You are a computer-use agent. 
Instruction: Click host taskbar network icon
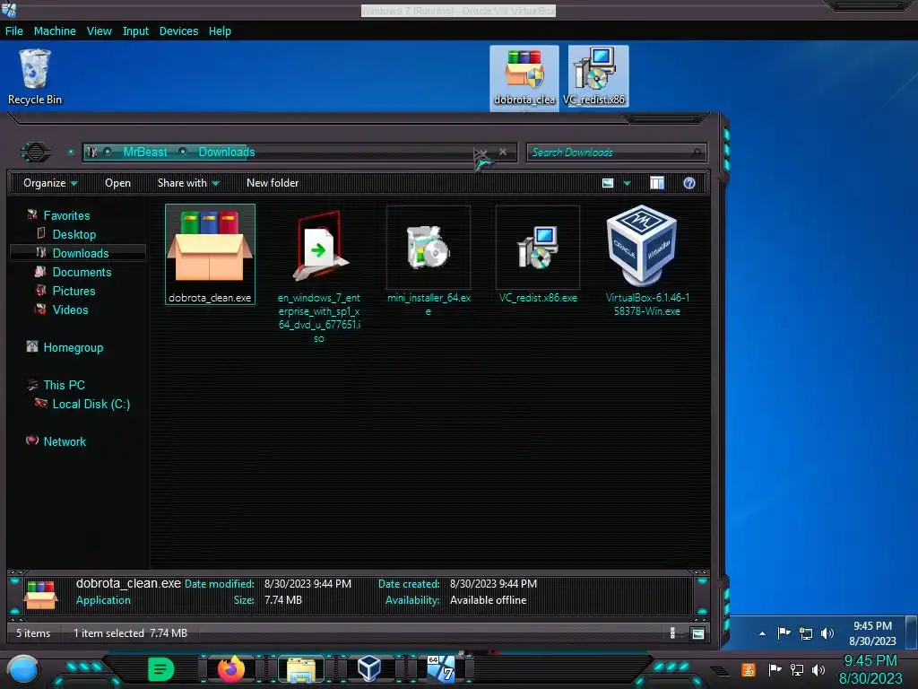coord(797,669)
